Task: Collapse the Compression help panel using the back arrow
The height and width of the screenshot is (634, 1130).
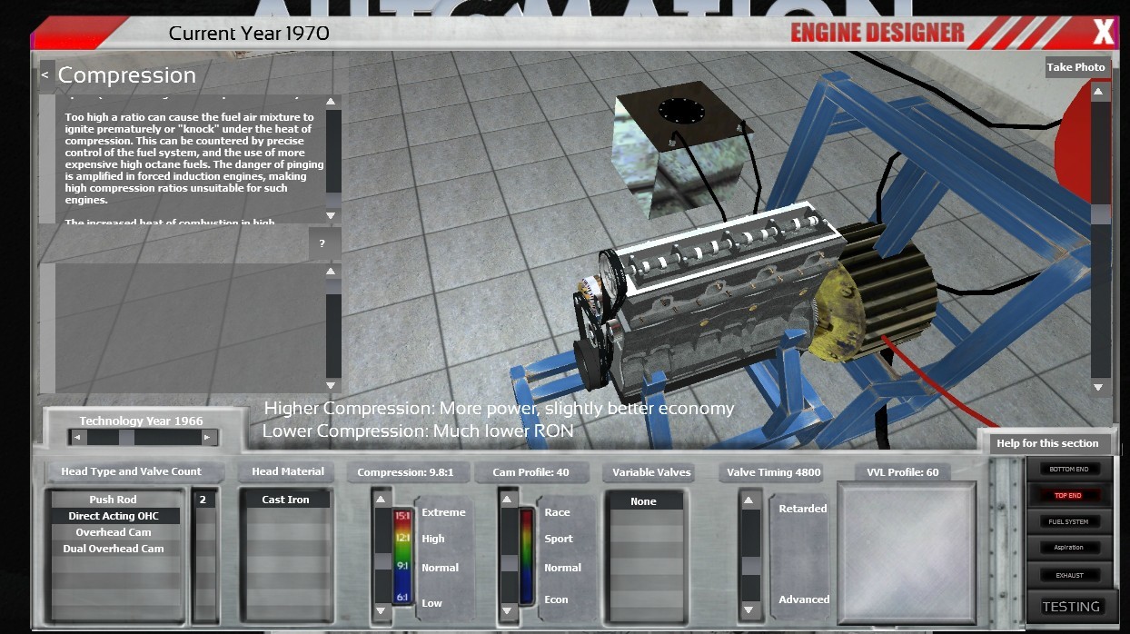Action: 45,76
